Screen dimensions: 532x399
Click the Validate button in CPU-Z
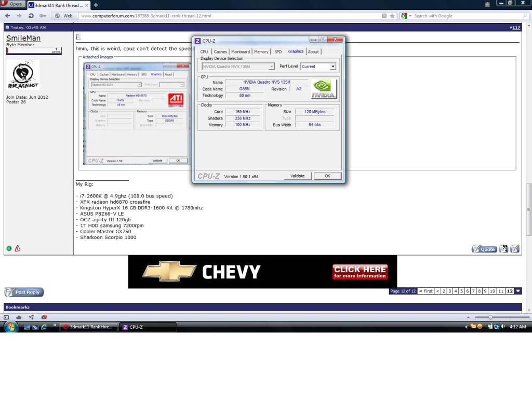click(x=297, y=176)
